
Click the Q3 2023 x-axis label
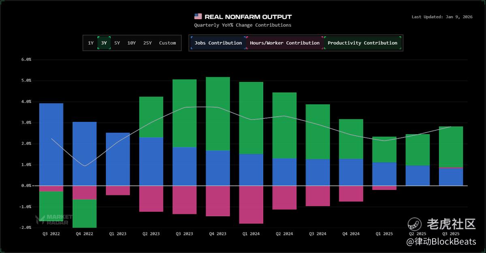[184, 234]
